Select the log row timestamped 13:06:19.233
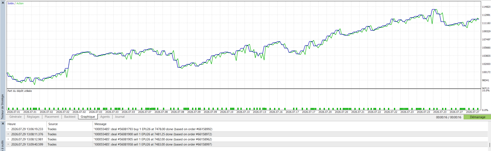Screen dimensions: 491x151 tap(247, 129)
